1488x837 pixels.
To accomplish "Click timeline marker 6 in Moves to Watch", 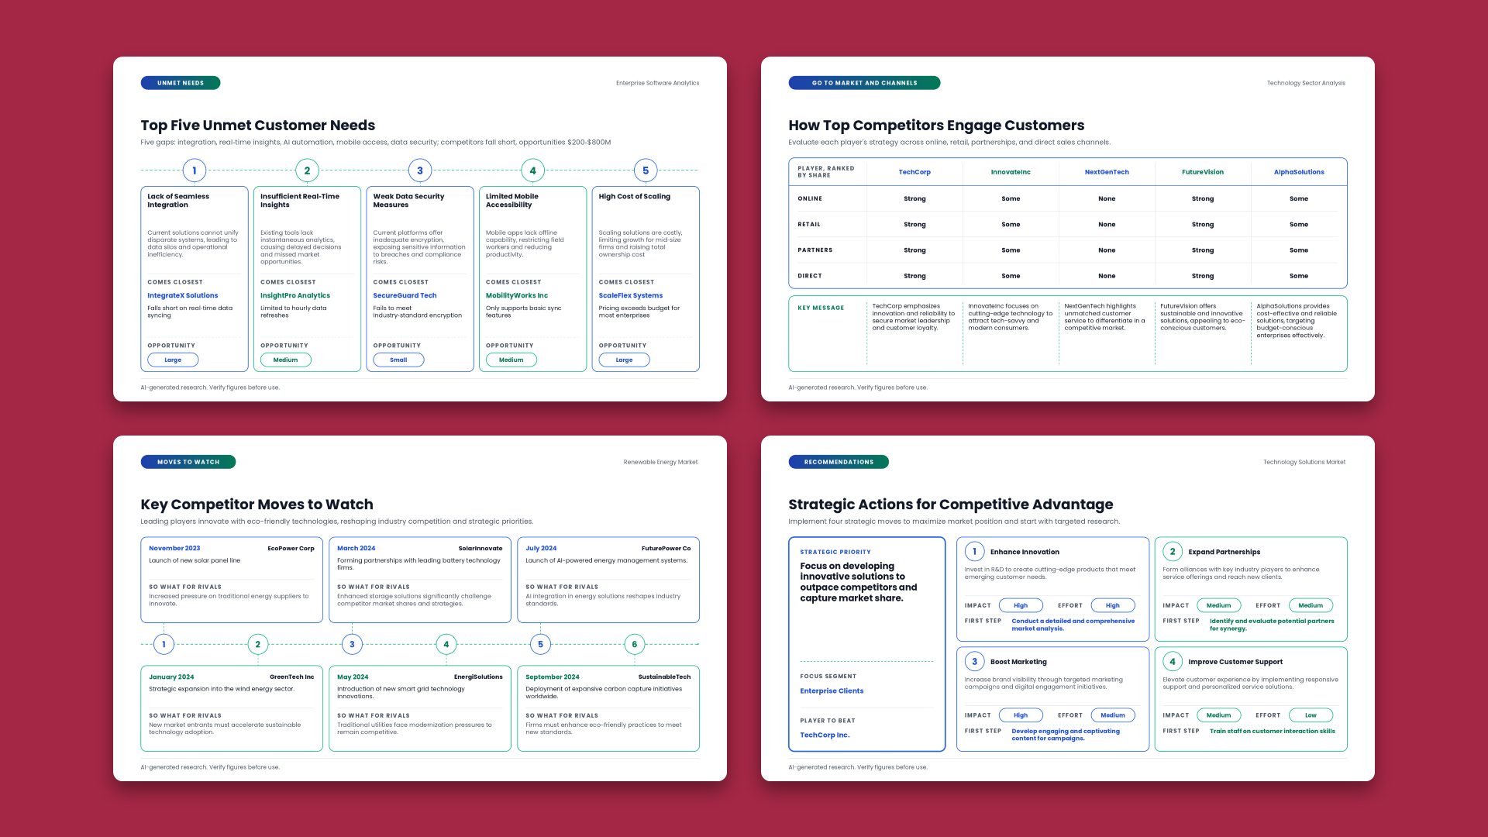I will pos(635,644).
